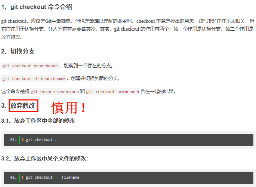Click the heading text '放弃修改'
The image size is (256, 187).
coord(23,105)
